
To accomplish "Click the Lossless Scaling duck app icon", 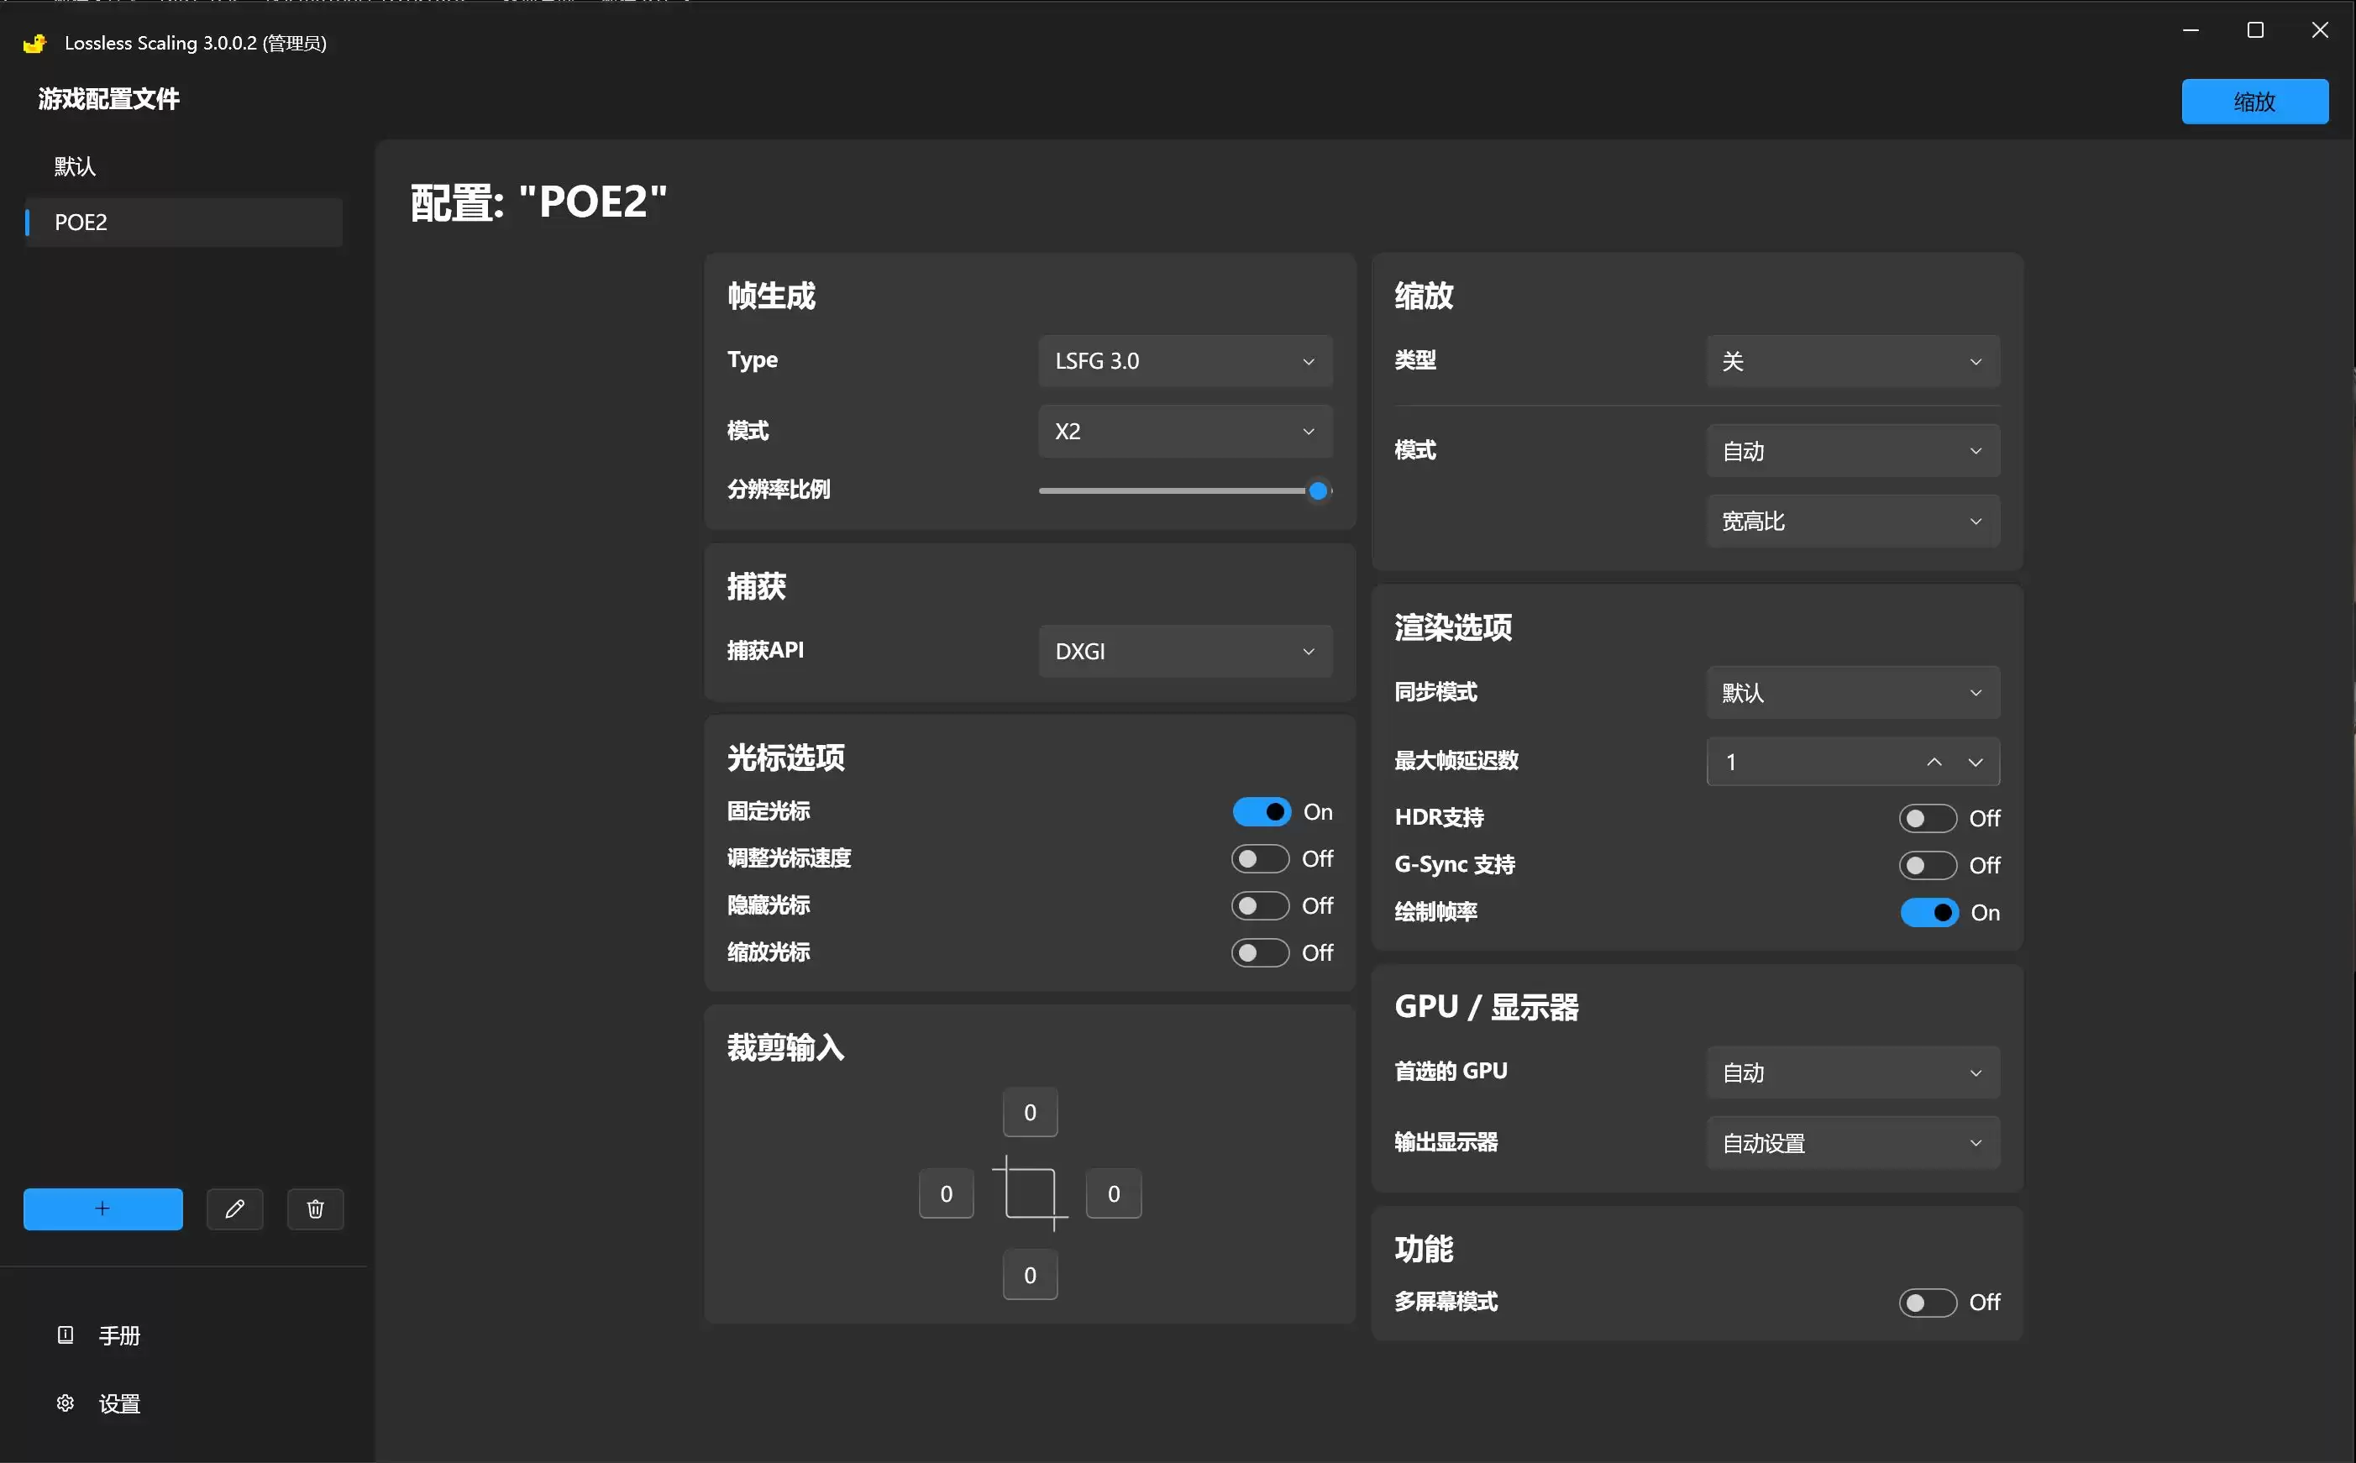I will pyautogui.click(x=34, y=43).
